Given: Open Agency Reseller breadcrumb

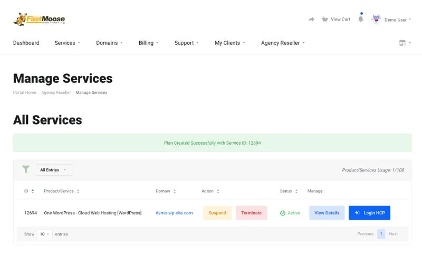Looking at the screenshot, I should point(56,92).
